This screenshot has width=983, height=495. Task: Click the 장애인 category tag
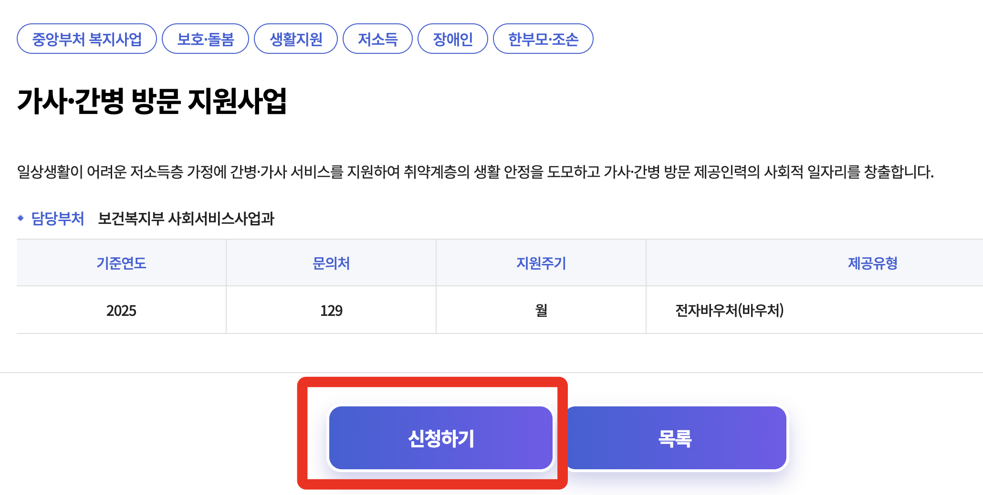click(452, 39)
